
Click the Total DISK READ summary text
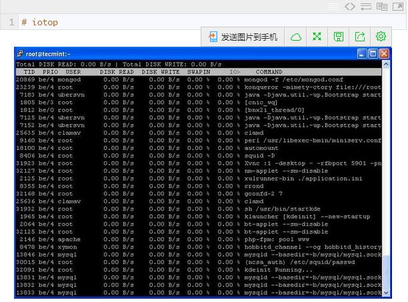pyautogui.click(x=63, y=64)
